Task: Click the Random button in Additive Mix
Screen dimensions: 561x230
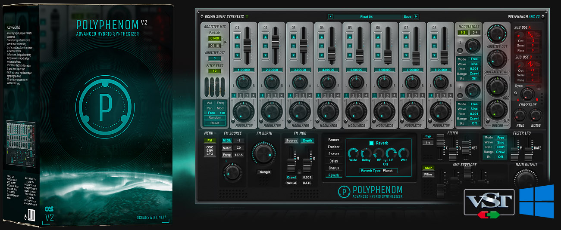Action: (215, 118)
